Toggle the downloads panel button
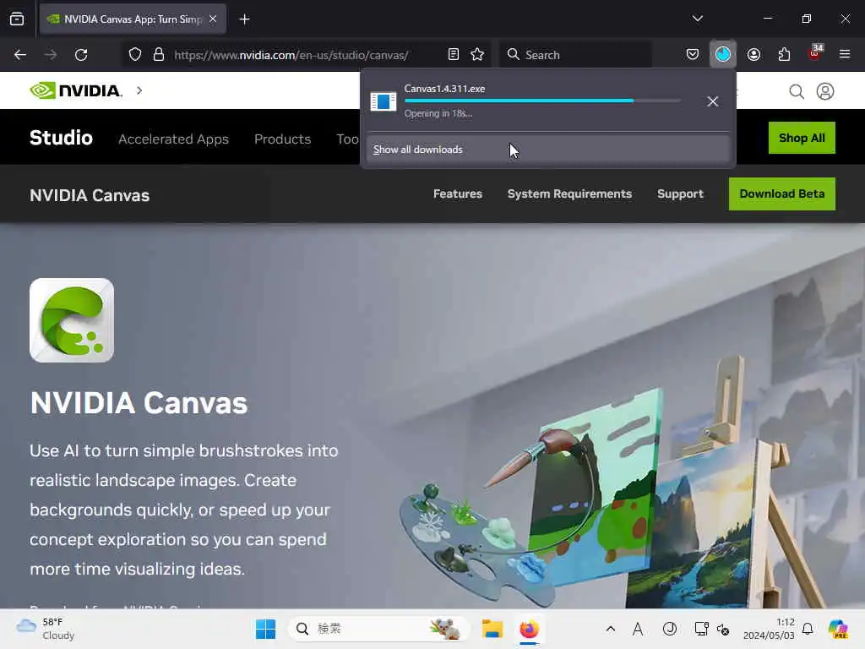The width and height of the screenshot is (865, 649). 723,54
